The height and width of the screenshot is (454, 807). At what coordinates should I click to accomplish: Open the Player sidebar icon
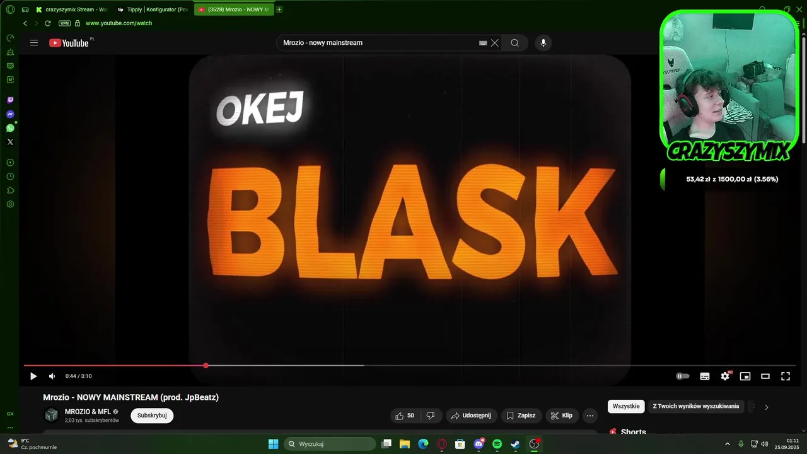10,163
